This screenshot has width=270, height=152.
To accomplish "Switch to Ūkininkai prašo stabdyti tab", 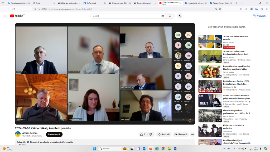I will (x=69, y=3).
